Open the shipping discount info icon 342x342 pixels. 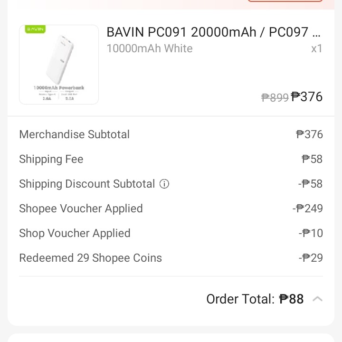164,184
